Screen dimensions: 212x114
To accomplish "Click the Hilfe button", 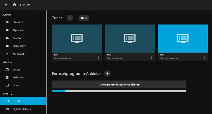I will click(84, 18).
